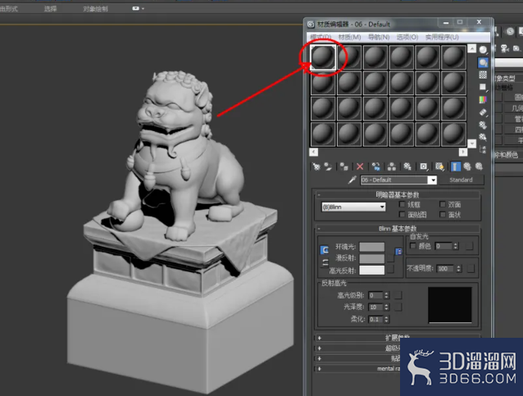Click the diffuse map slot button
Viewport: 523px width, 396px height.
(390, 258)
